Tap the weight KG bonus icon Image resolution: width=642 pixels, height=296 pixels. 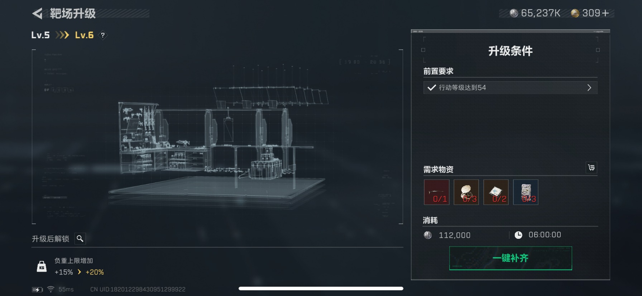pos(42,266)
